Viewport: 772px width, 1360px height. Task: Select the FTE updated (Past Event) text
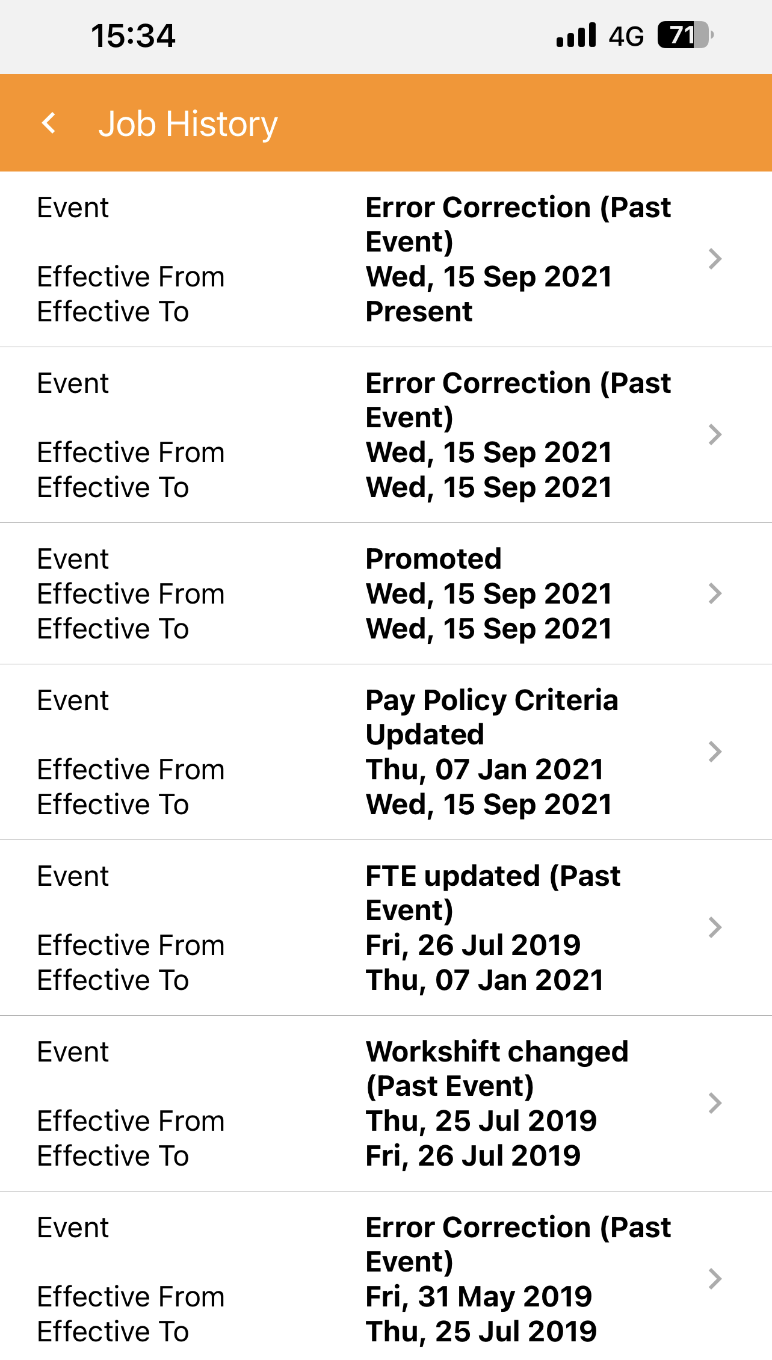[x=492, y=892]
